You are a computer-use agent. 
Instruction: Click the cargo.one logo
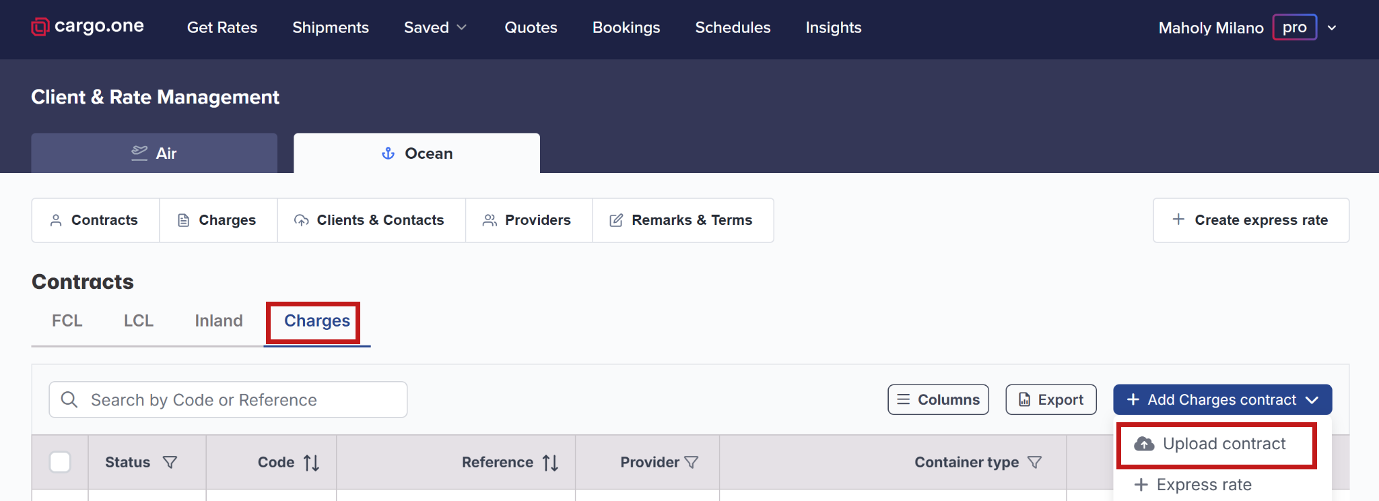coord(88,27)
